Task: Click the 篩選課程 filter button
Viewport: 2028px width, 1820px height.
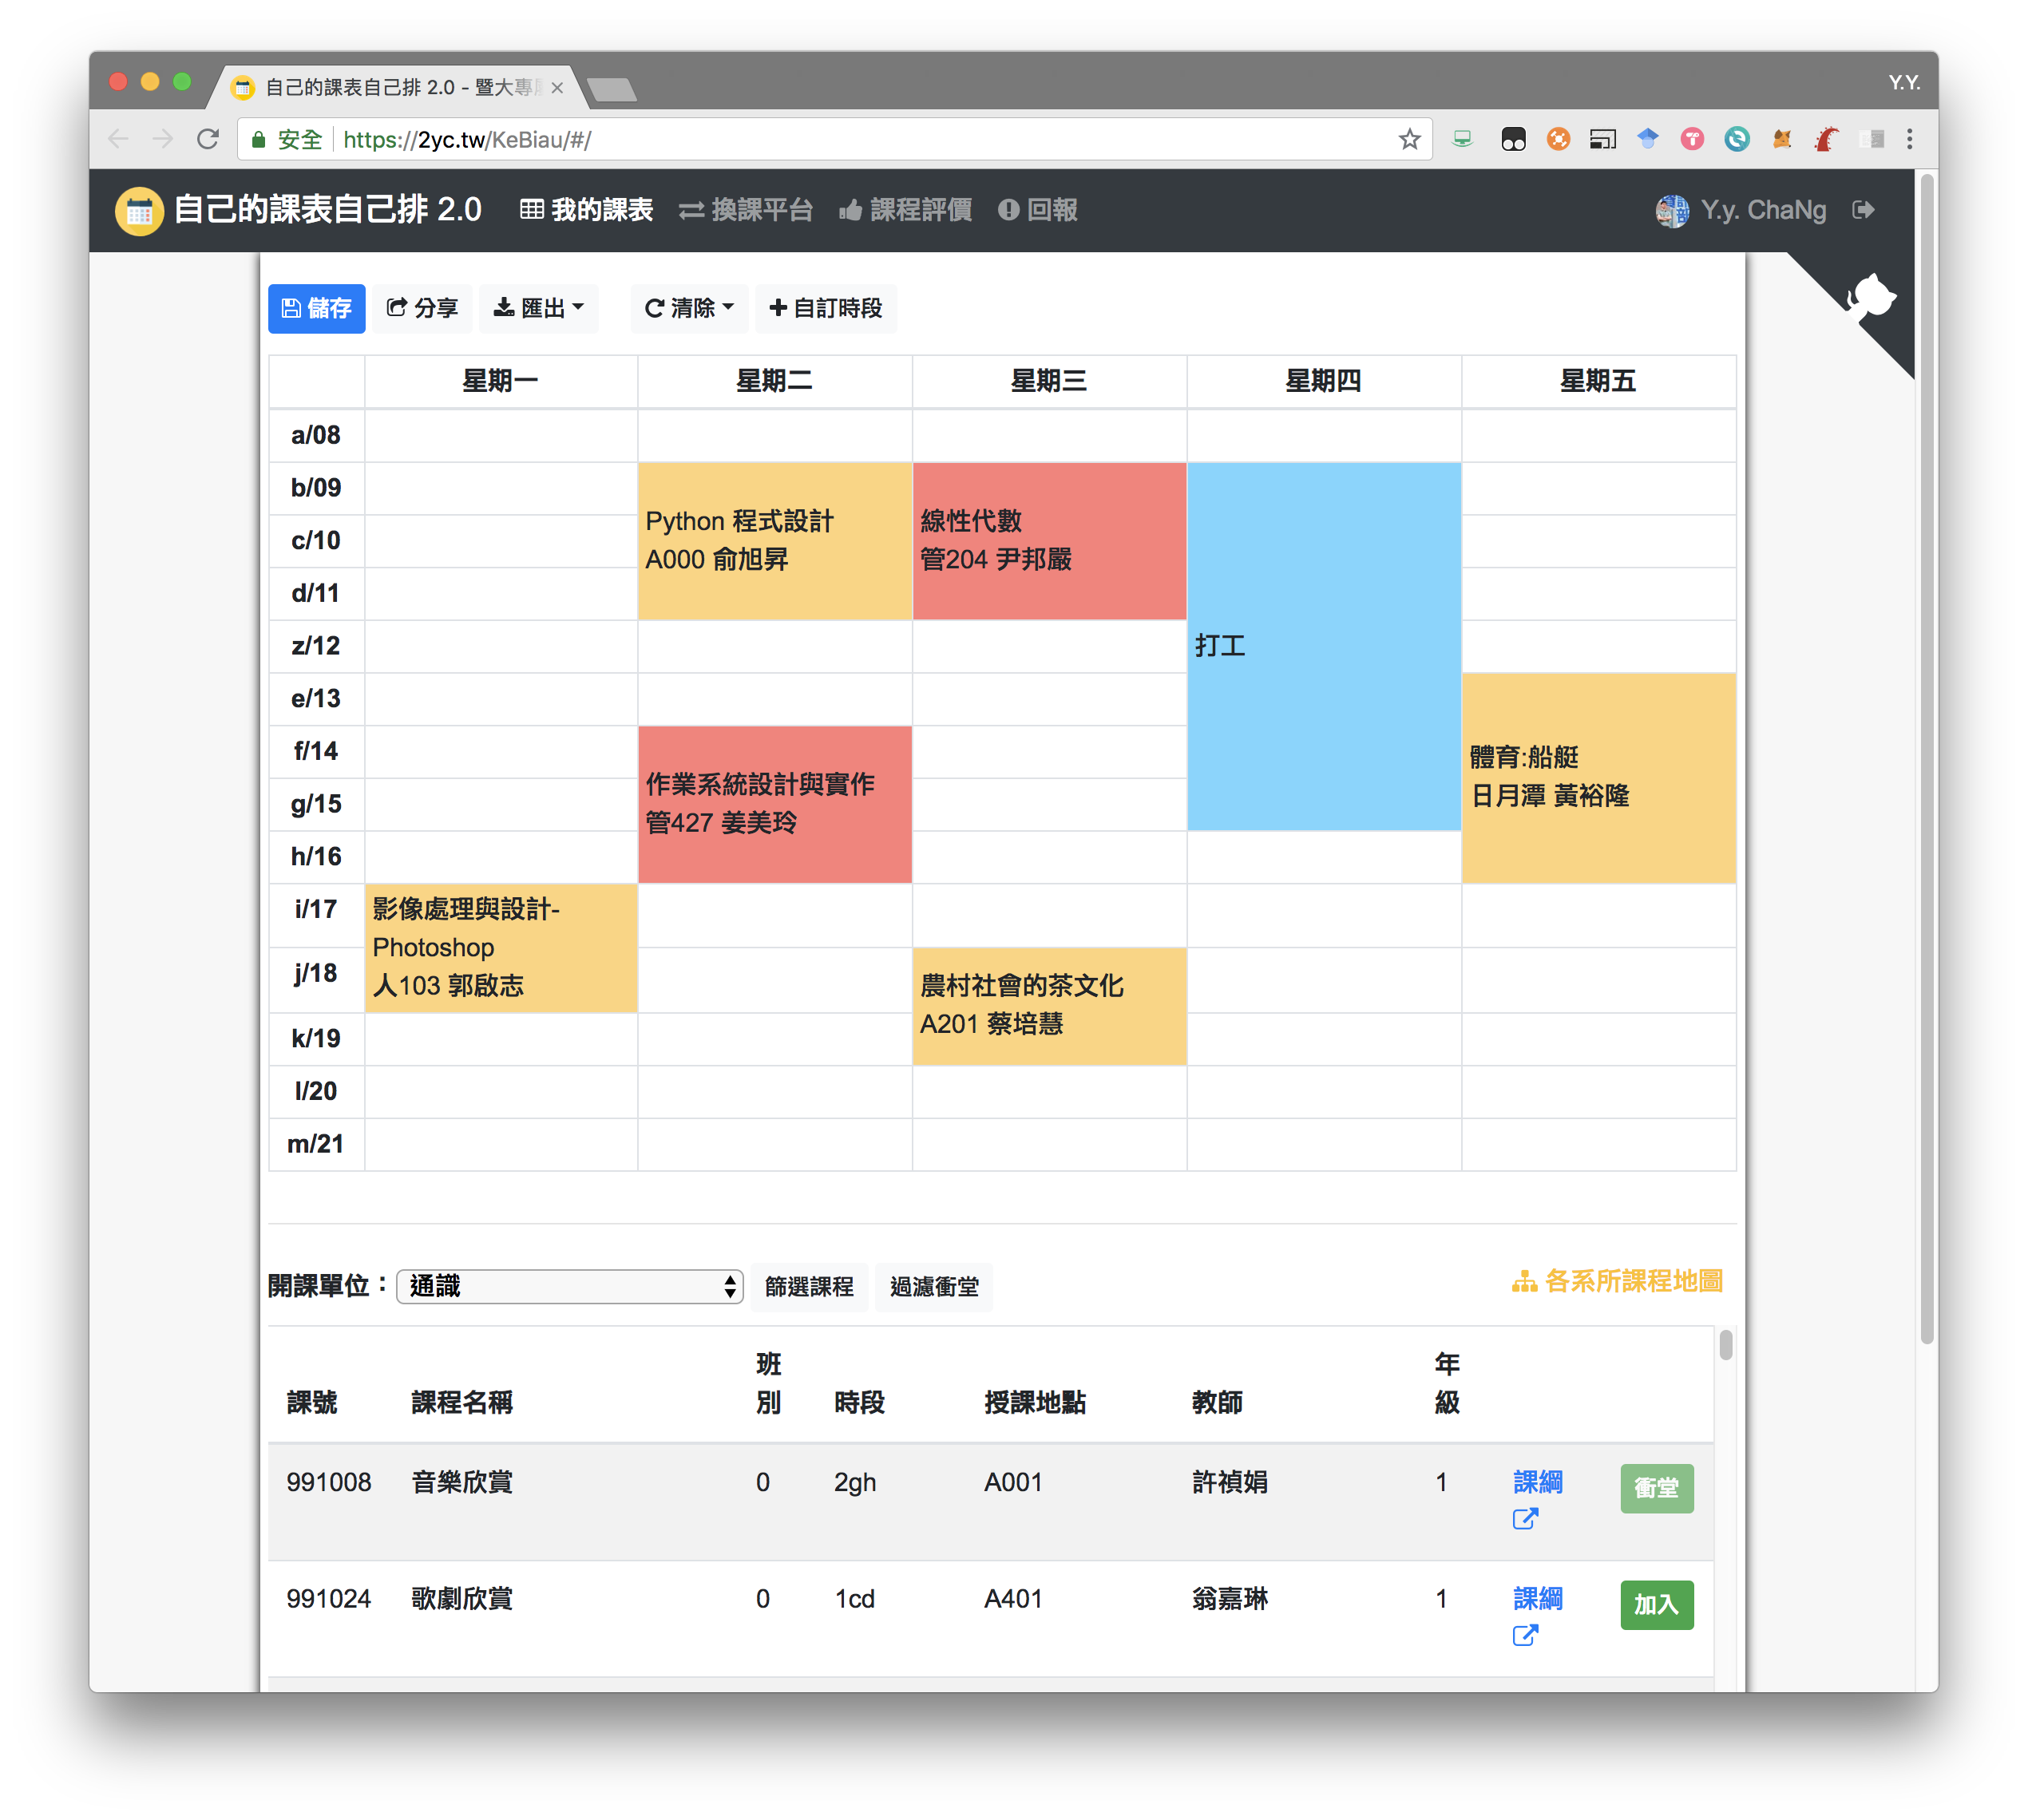Action: point(808,1287)
